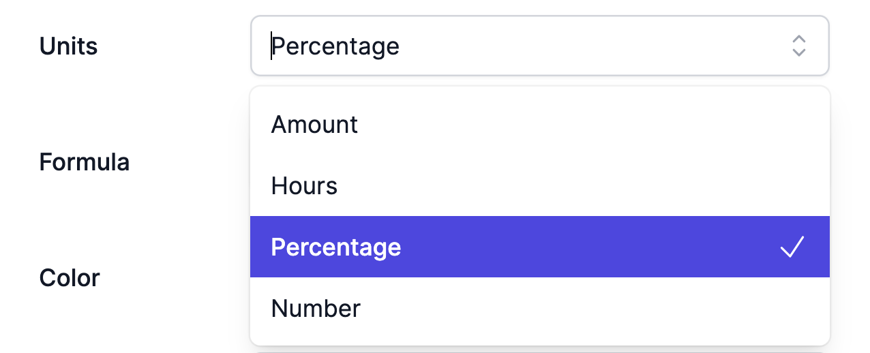Click the Color field label
This screenshot has height=353, width=870.
pos(70,278)
